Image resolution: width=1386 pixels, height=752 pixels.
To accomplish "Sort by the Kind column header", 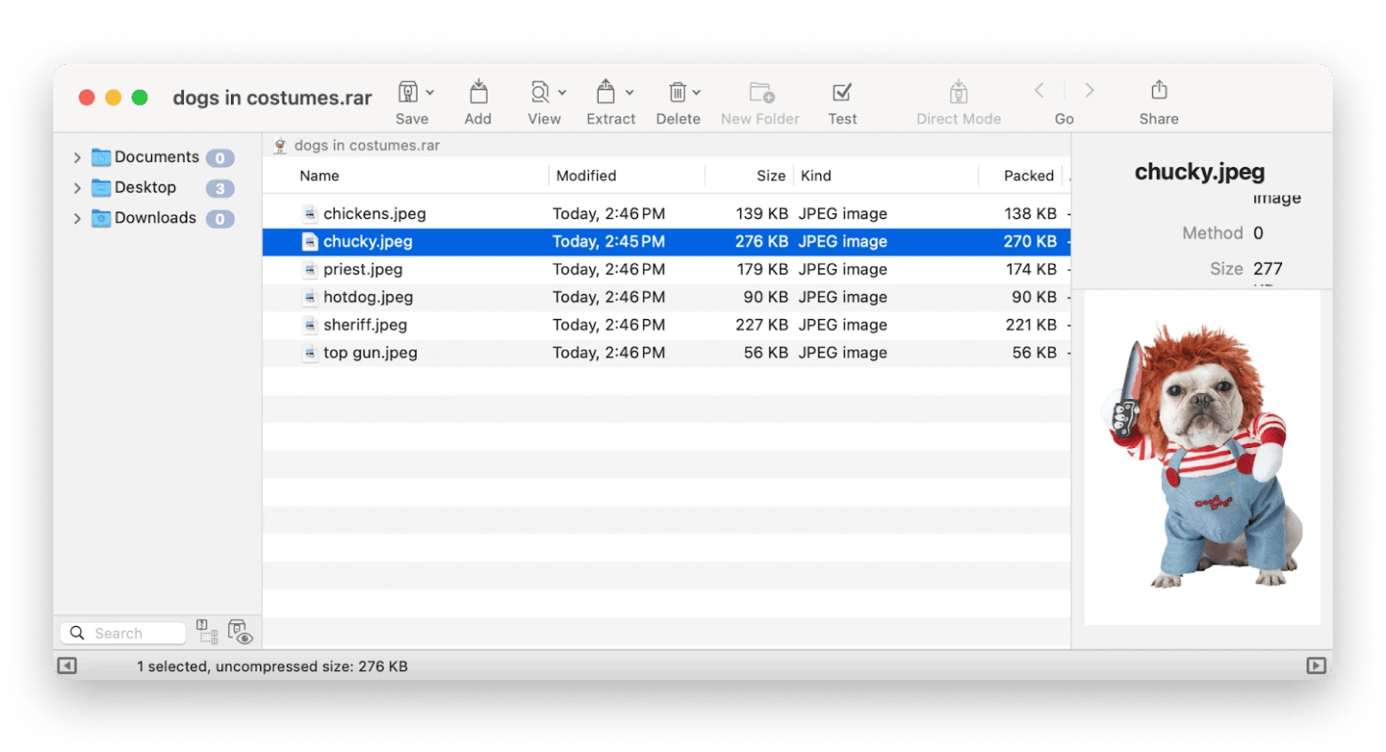I will [816, 176].
